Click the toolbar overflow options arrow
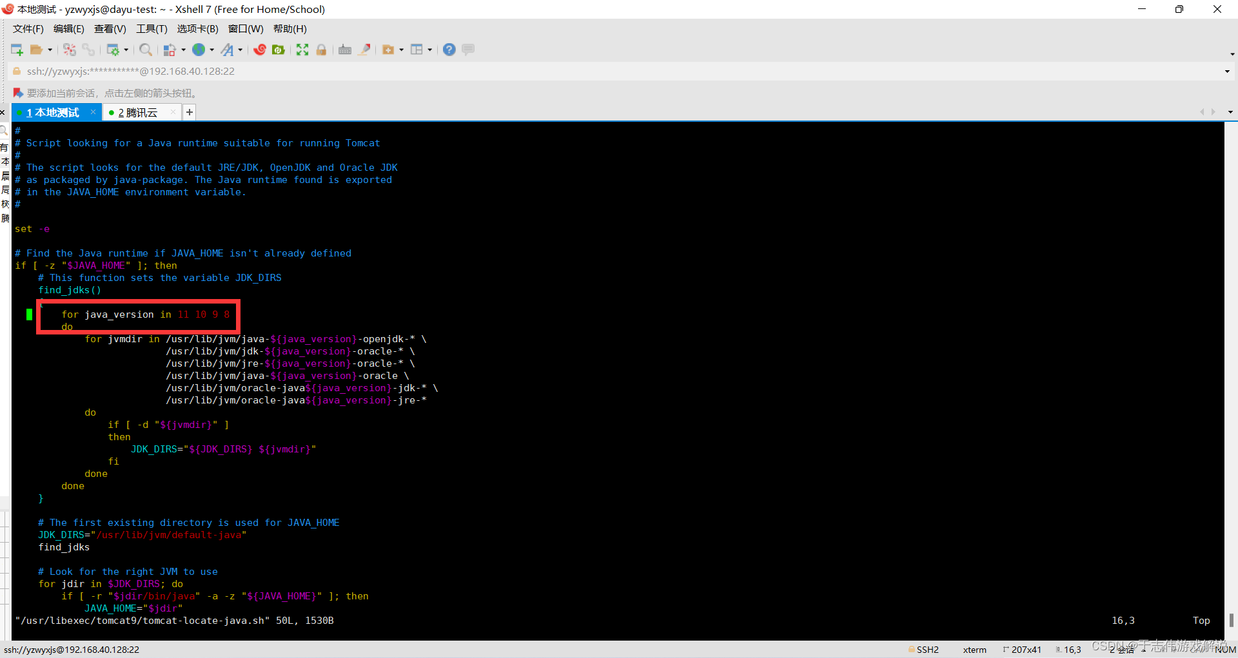This screenshot has height=658, width=1238. (x=1232, y=54)
